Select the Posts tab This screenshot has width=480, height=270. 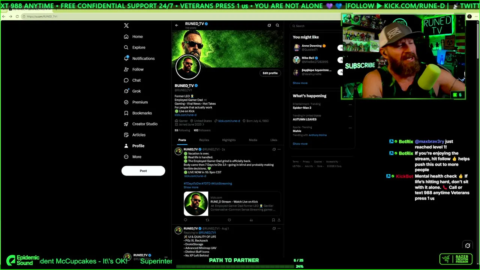click(182, 140)
